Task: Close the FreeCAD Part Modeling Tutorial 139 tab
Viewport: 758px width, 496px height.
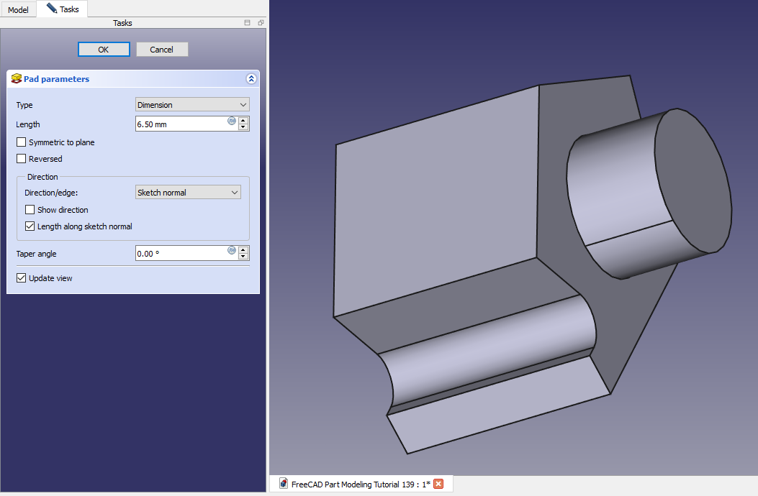Action: [x=438, y=484]
